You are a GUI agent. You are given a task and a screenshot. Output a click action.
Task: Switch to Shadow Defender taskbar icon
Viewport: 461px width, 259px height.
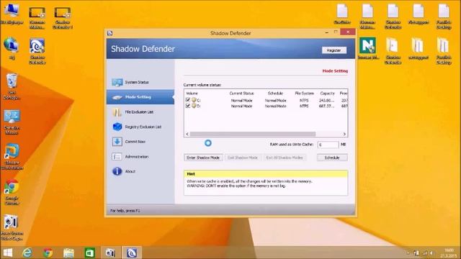pos(132,253)
